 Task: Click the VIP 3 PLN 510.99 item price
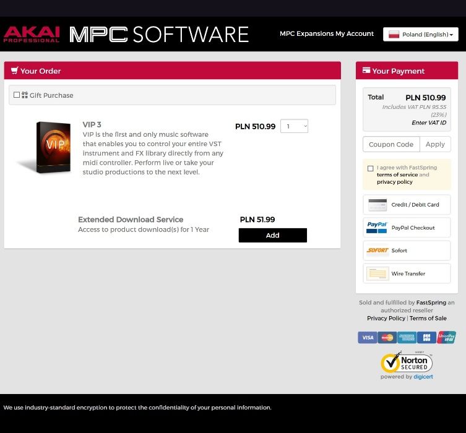coord(256,126)
